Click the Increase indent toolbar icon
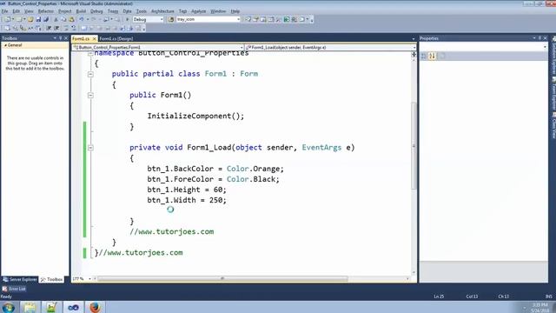The image size is (556, 313). [56, 28]
